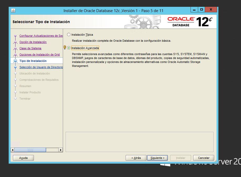Go back to Opción de Instalación step
241x177 pixels.
pyautogui.click(x=33, y=42)
